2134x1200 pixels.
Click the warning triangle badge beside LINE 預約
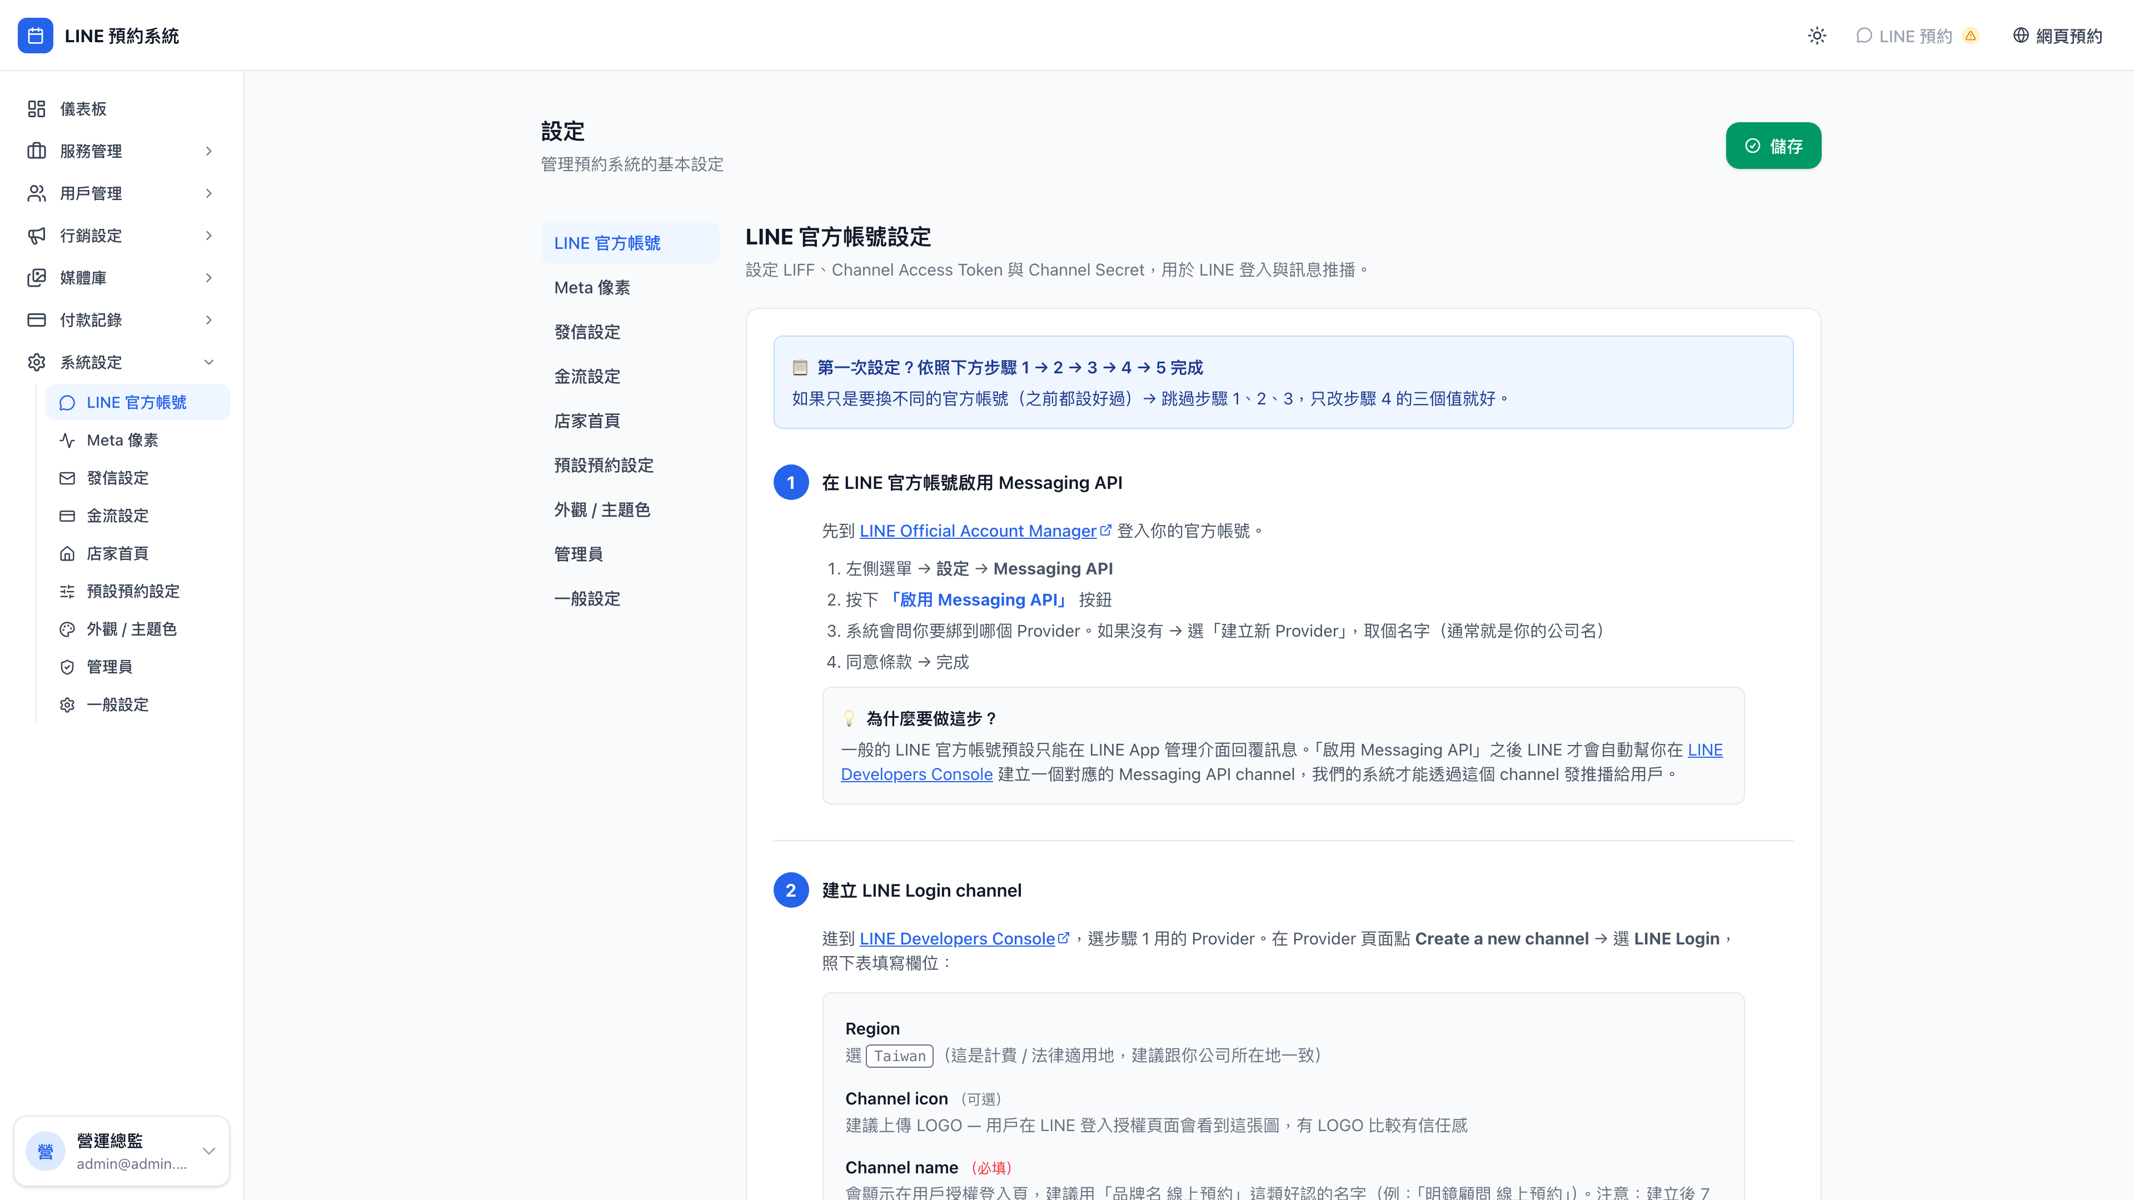(x=1971, y=36)
